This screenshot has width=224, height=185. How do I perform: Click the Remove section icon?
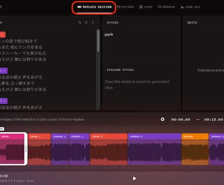[x=160, y=7]
